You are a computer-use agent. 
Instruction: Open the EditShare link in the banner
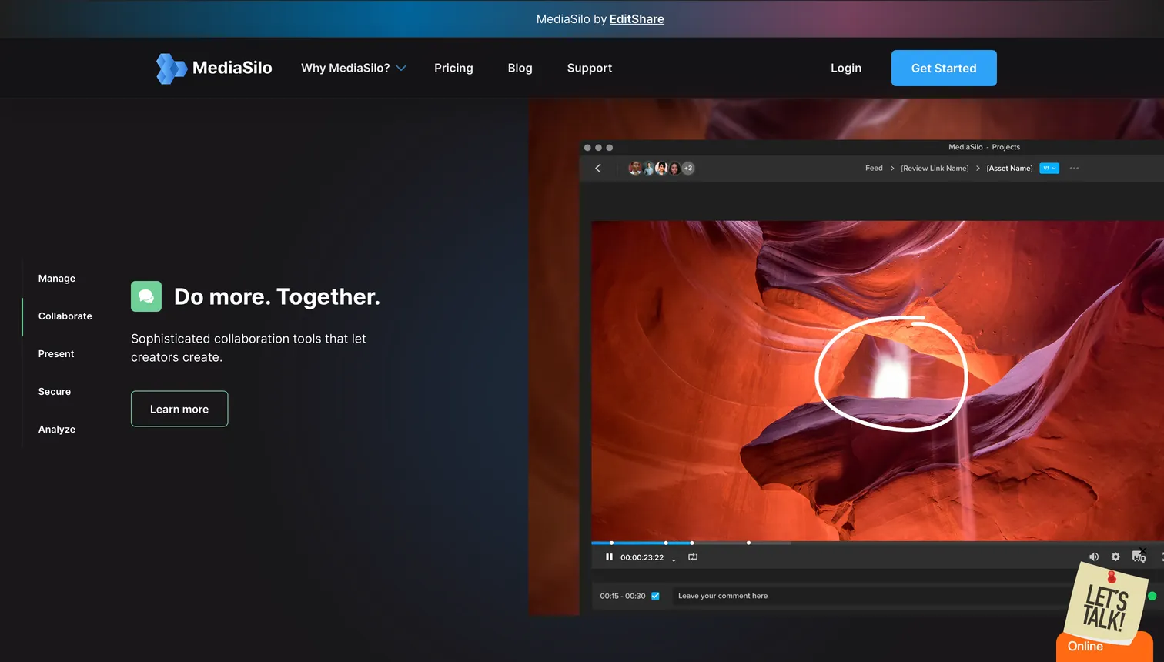(637, 18)
